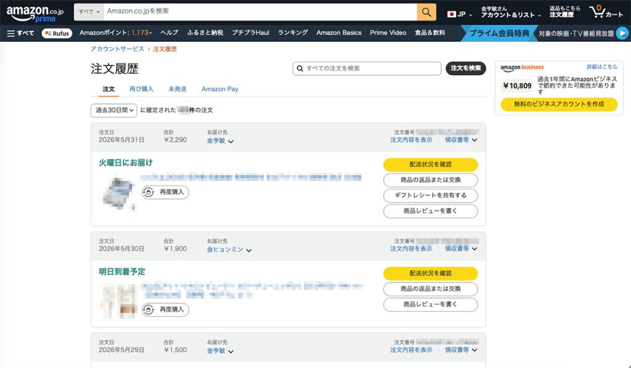Click 商品の返品または交換 for ¥1,900 order
The image size is (631, 368).
(x=431, y=289)
